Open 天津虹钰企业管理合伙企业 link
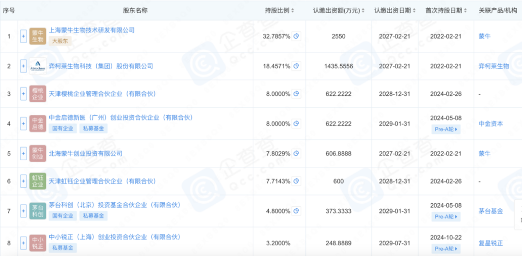Screen dimensions: 522x256 click(x=102, y=181)
